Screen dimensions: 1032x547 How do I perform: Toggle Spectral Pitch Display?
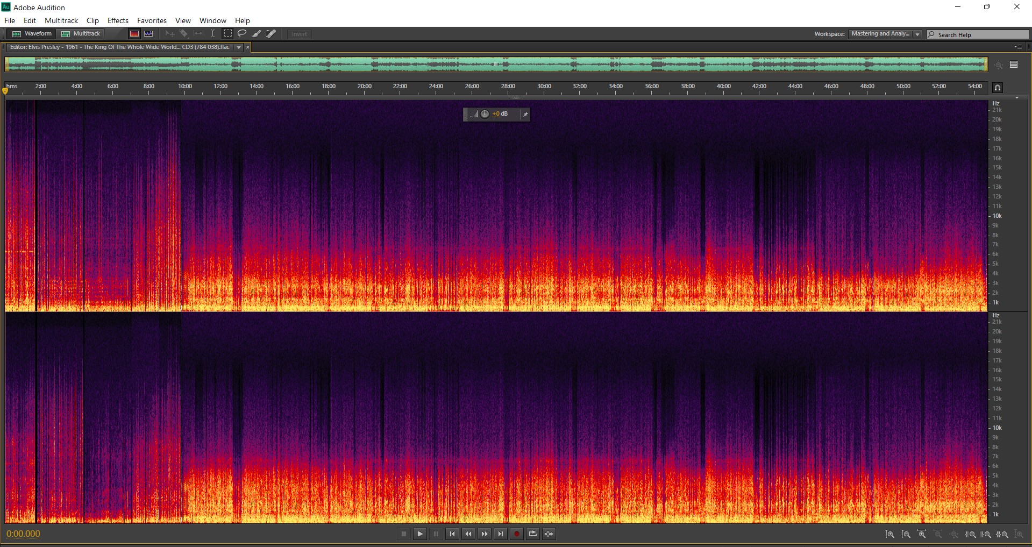click(148, 34)
